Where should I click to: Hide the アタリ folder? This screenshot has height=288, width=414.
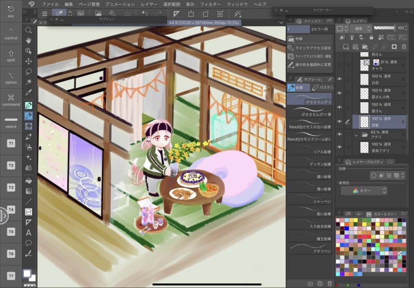coord(339,134)
